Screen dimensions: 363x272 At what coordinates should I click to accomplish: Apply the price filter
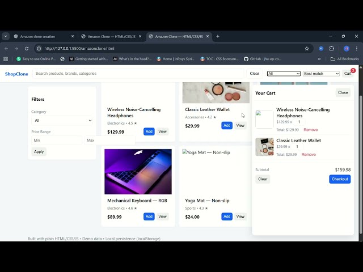[x=39, y=152]
